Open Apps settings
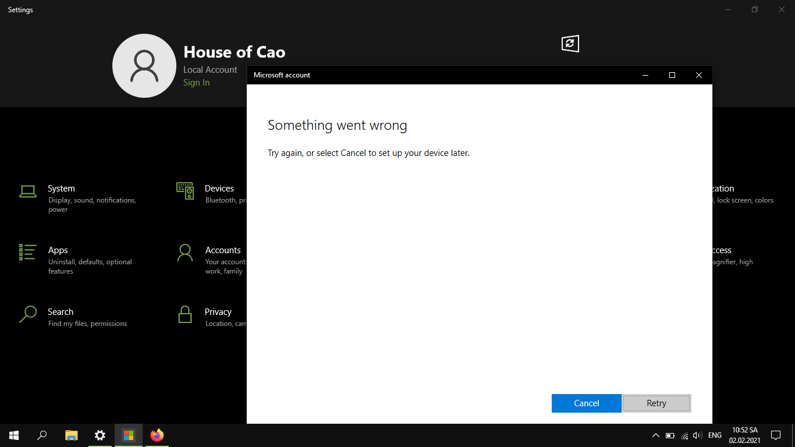 coord(58,250)
